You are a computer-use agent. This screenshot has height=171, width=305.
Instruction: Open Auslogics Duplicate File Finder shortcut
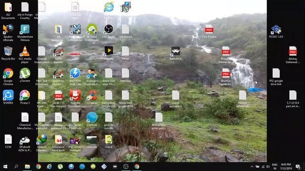[92, 73]
